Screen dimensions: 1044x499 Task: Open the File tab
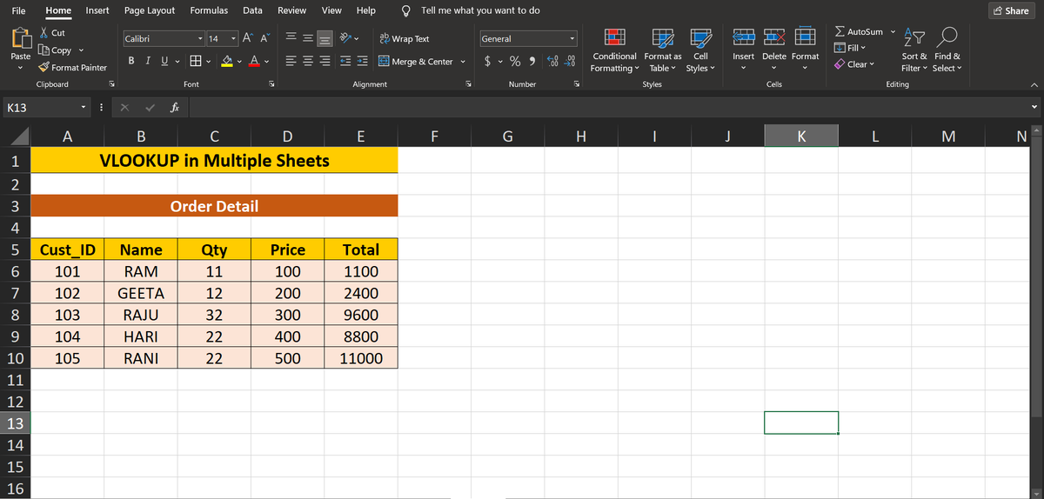pyautogui.click(x=17, y=10)
